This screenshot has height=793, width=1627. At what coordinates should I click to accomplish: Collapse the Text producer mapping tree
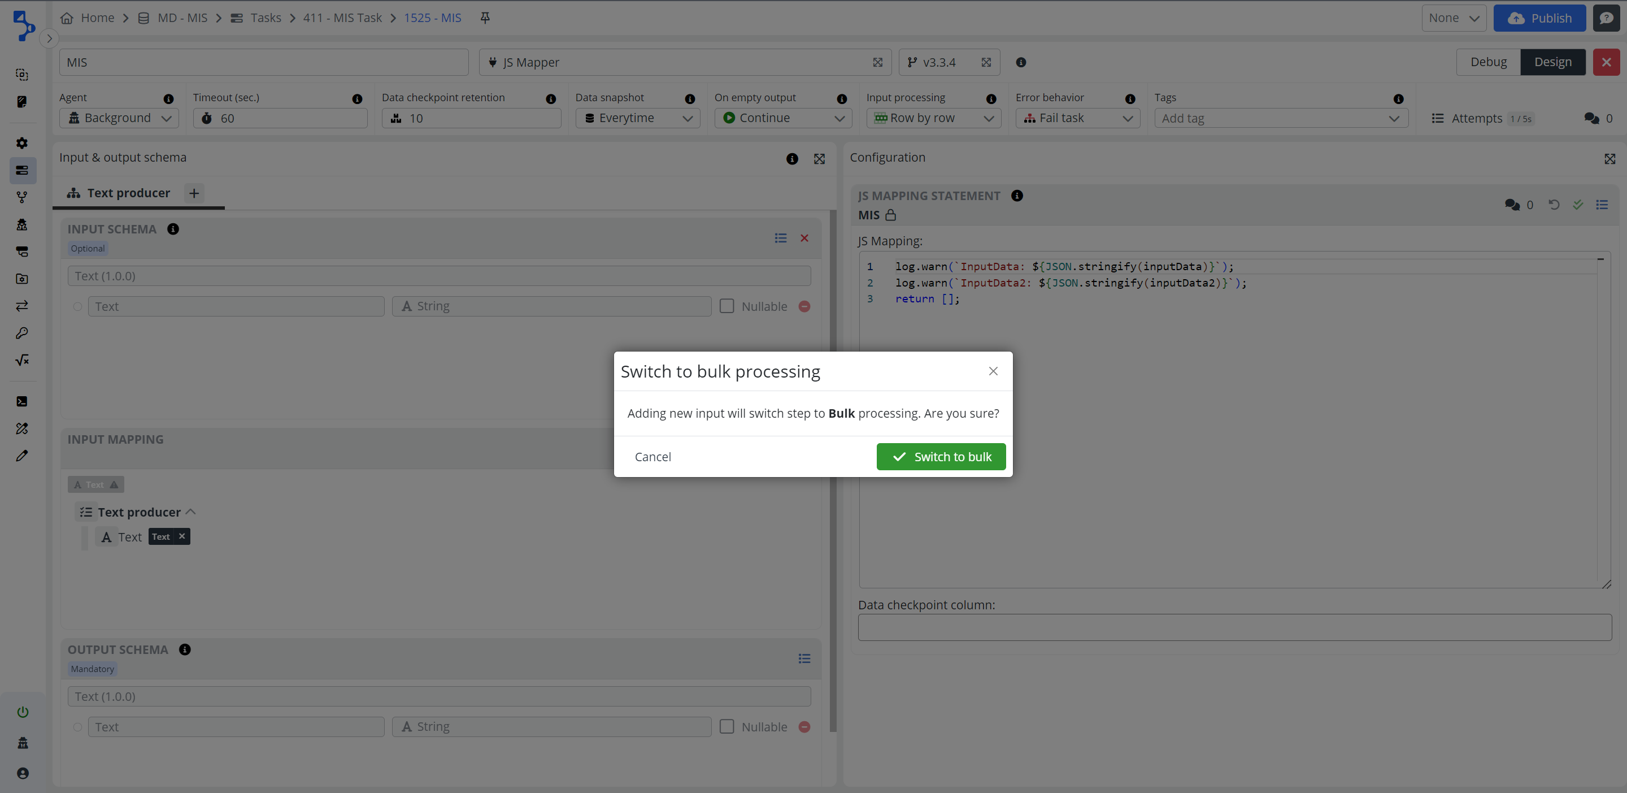point(191,512)
